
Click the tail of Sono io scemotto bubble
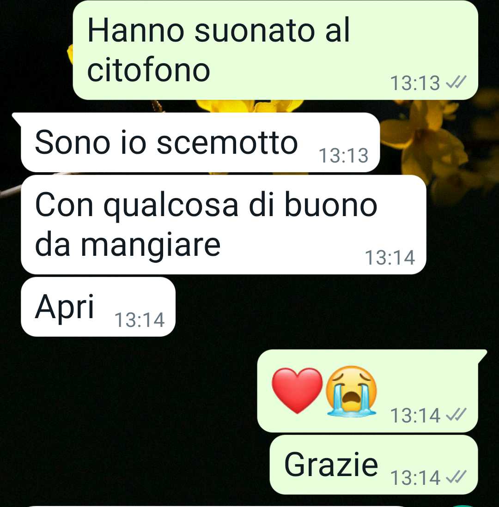(x=17, y=119)
